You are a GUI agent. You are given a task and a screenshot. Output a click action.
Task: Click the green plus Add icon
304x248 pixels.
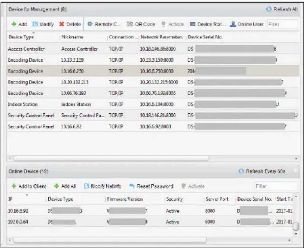[14, 24]
